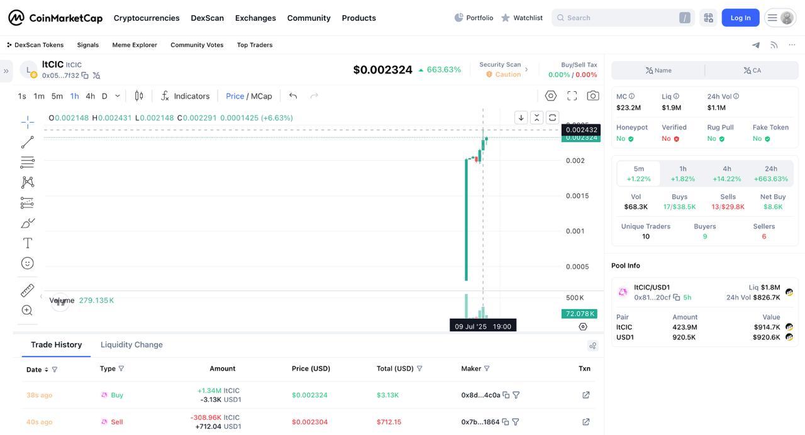Viewport: 805px width, 435px height.
Task: Switch to the Trade History tab
Action: 57,344
